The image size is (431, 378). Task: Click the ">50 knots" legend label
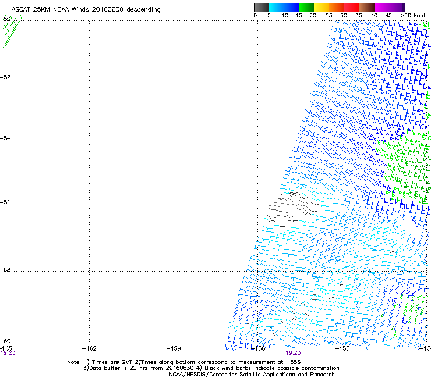click(x=414, y=16)
